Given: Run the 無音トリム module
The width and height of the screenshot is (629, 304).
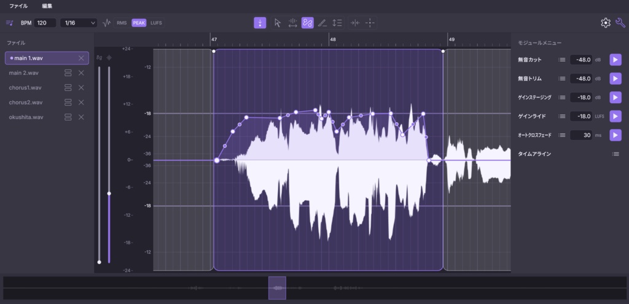Looking at the screenshot, I should [615, 79].
